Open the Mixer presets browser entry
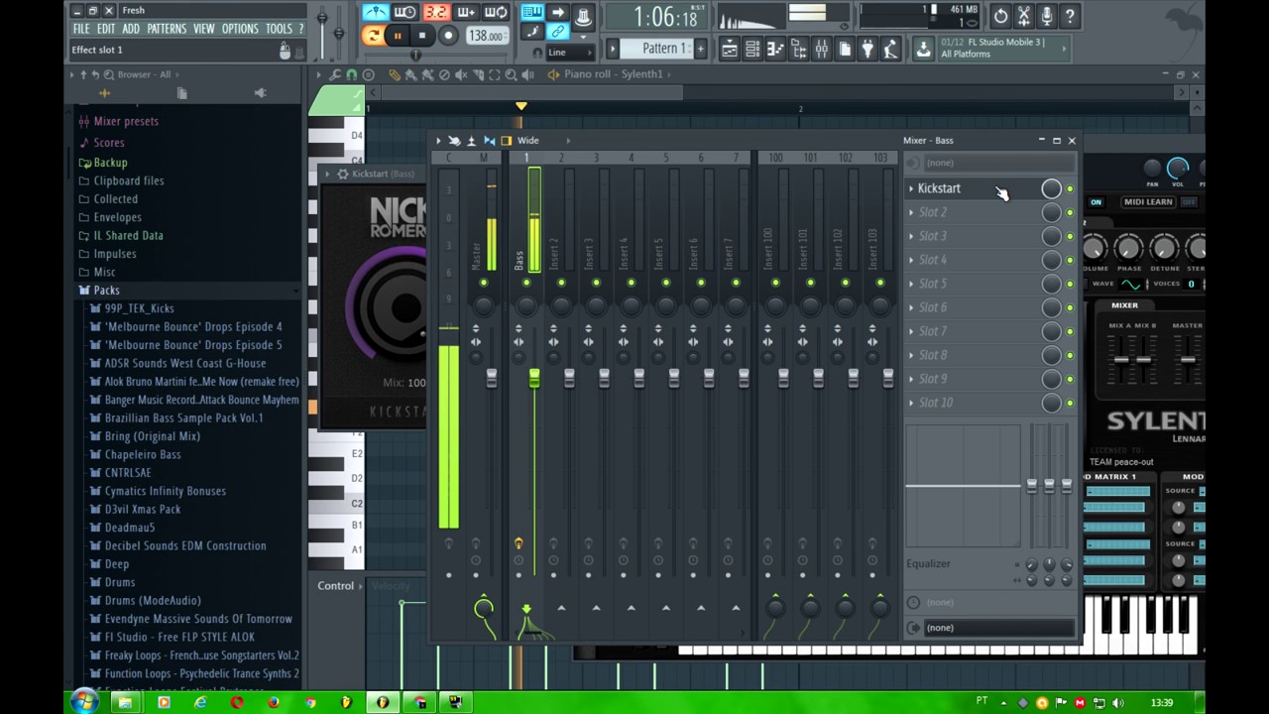This screenshot has width=1269, height=714. (x=126, y=121)
